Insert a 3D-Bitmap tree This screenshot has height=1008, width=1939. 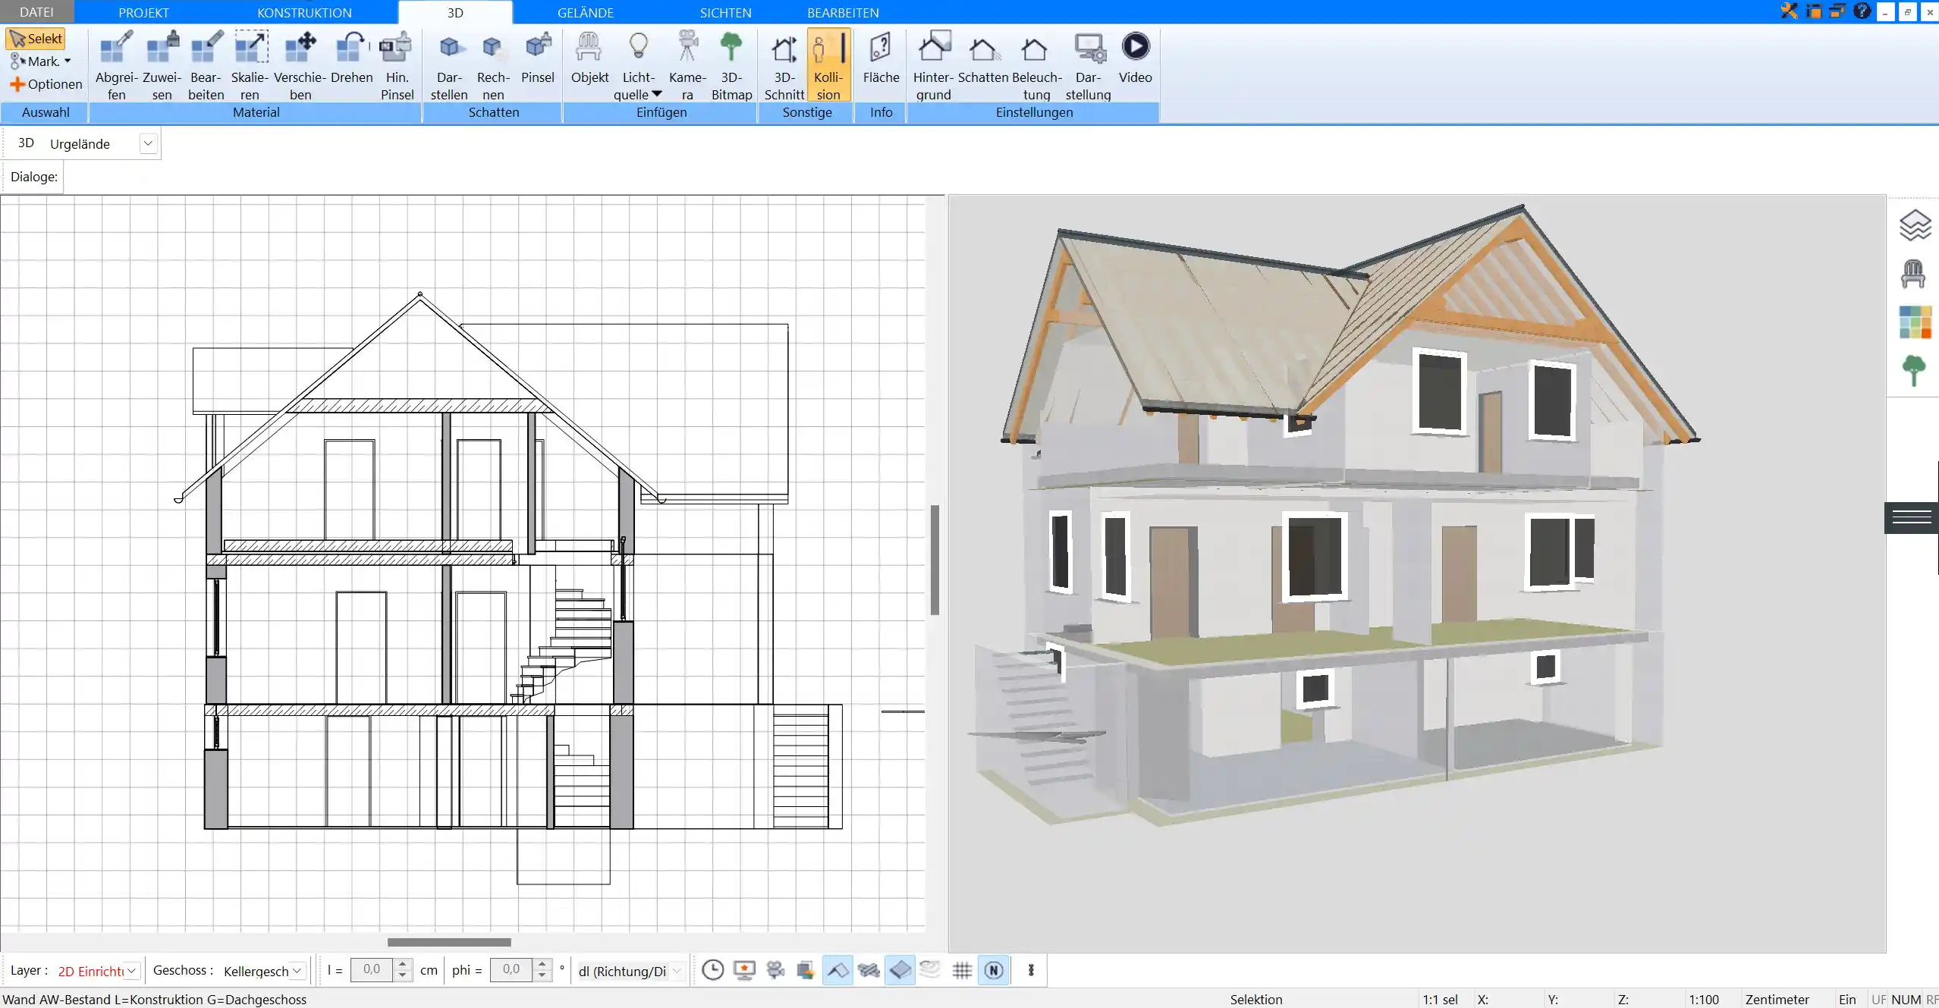coord(731,65)
